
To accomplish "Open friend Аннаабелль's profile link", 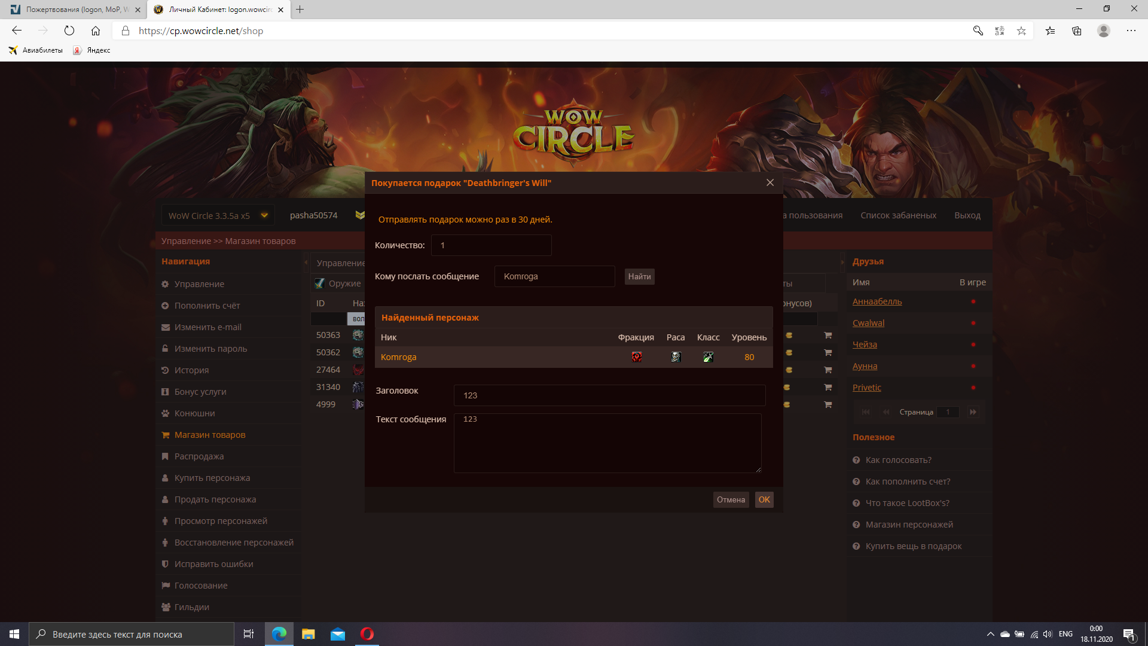I will pos(877,301).
